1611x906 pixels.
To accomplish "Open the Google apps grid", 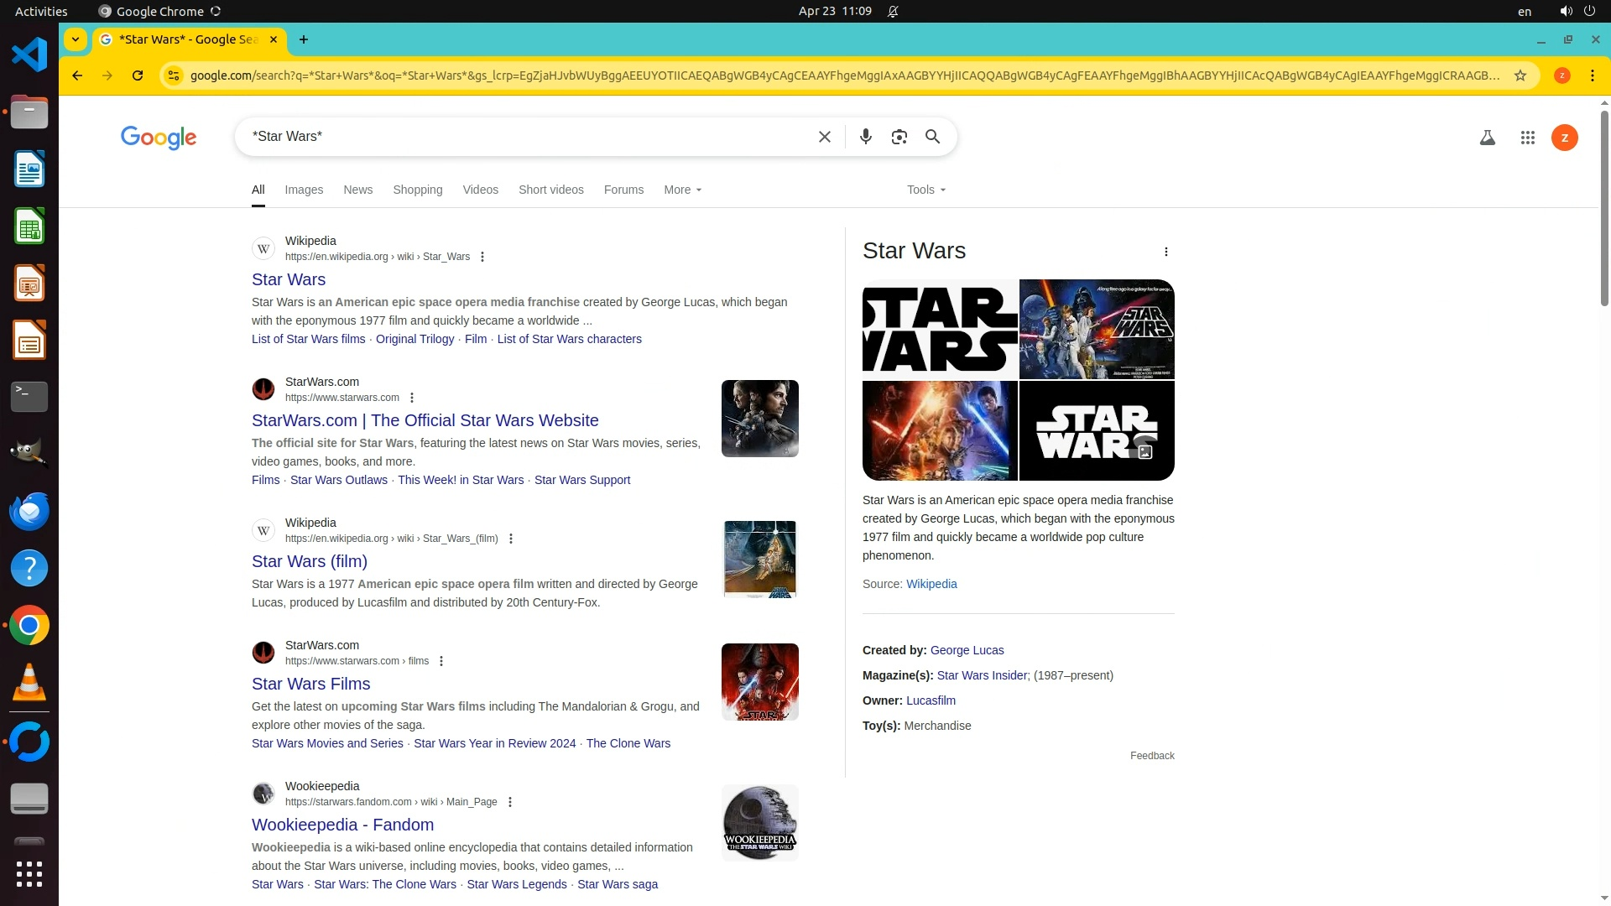I will click(x=1527, y=138).
